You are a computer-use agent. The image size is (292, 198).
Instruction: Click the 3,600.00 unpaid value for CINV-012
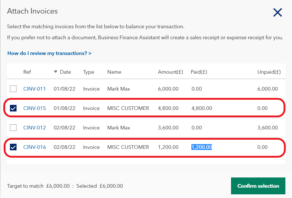[268, 128]
